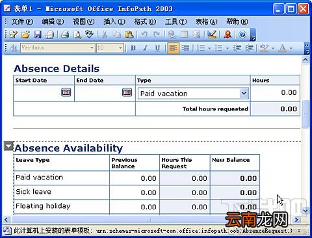The width and height of the screenshot is (312, 238).
Task: Open the 编辑(E) menu
Action: 53,21
